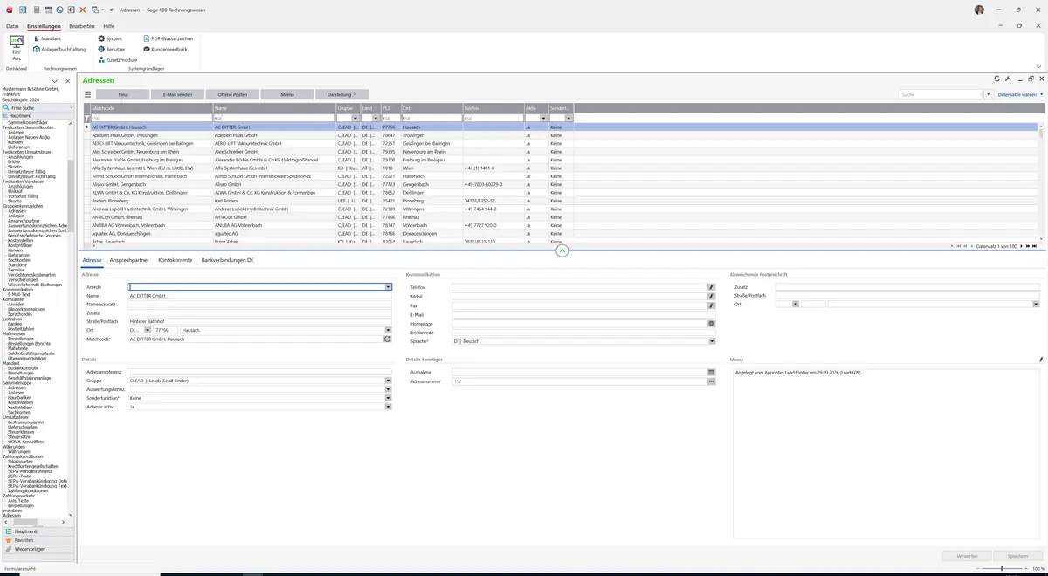This screenshot has width=1048, height=576.
Task: Open the Aktiv column filter dropdown
Action: pyautogui.click(x=543, y=118)
